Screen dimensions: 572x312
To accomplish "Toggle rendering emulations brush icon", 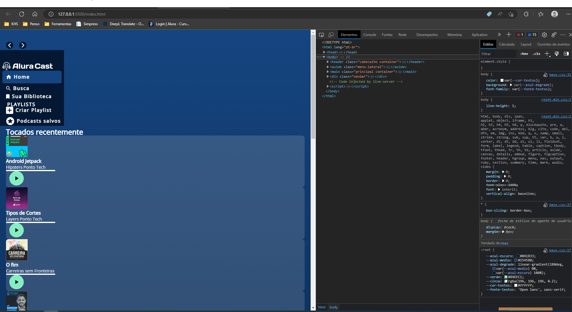I will (x=557, y=54).
